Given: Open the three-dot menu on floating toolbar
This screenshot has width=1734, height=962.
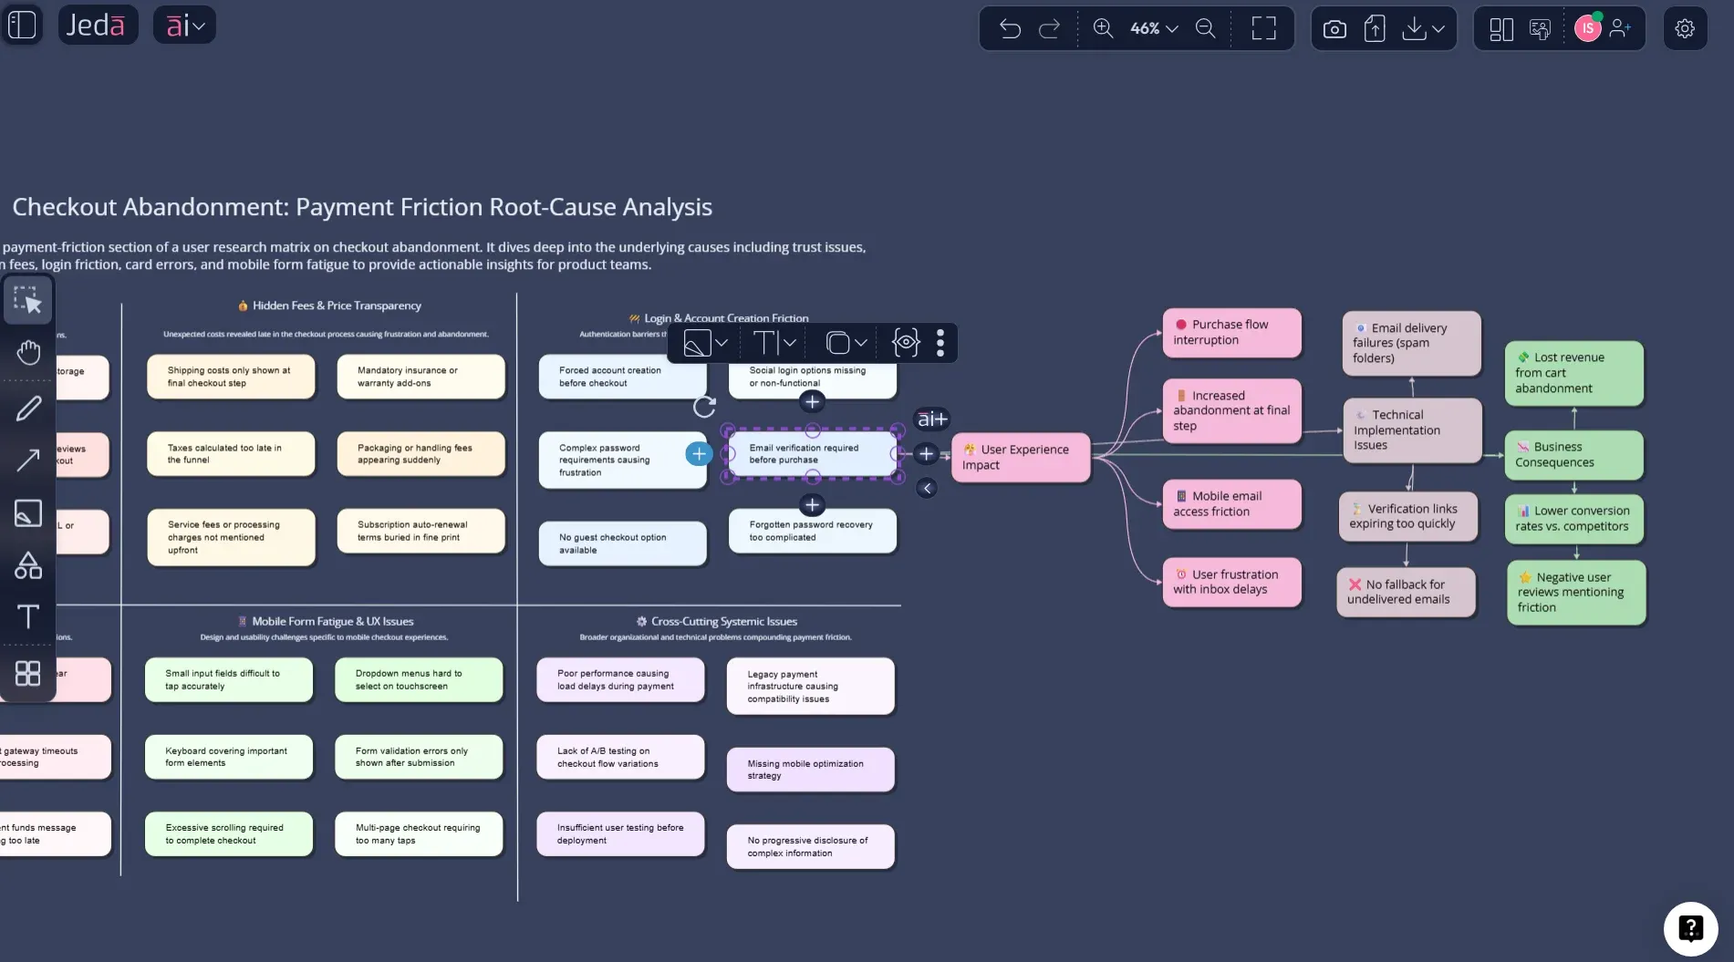Looking at the screenshot, I should coord(940,343).
